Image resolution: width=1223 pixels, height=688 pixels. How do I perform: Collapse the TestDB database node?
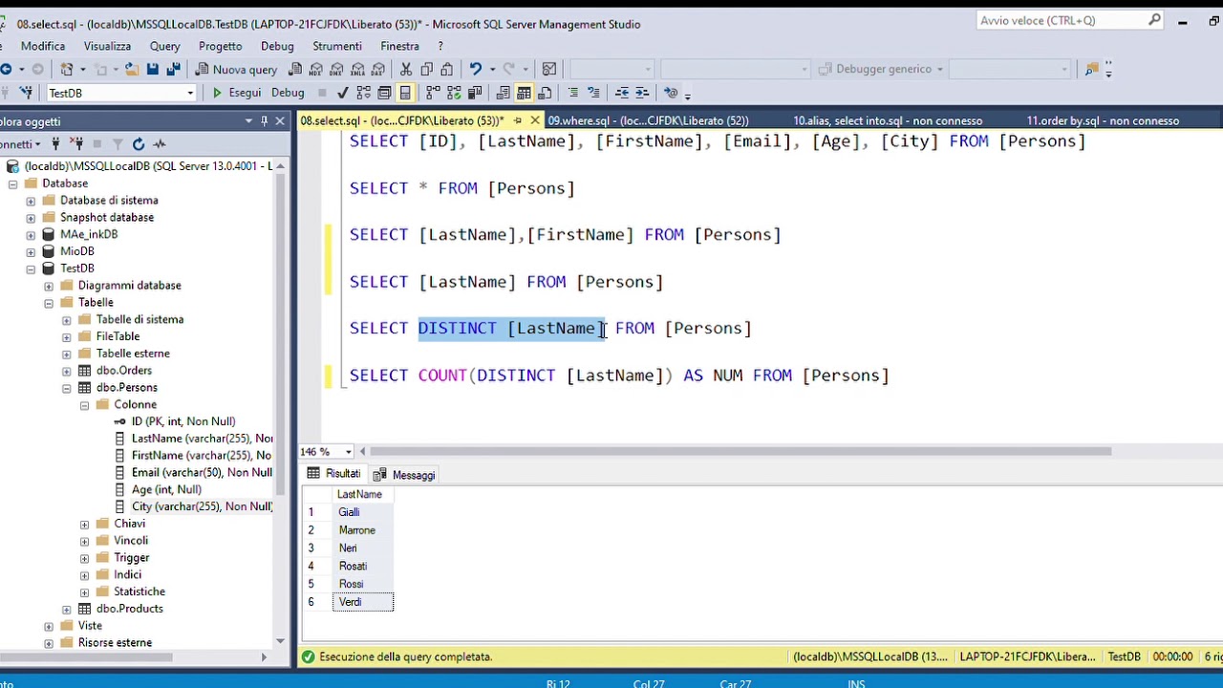pyautogui.click(x=31, y=269)
